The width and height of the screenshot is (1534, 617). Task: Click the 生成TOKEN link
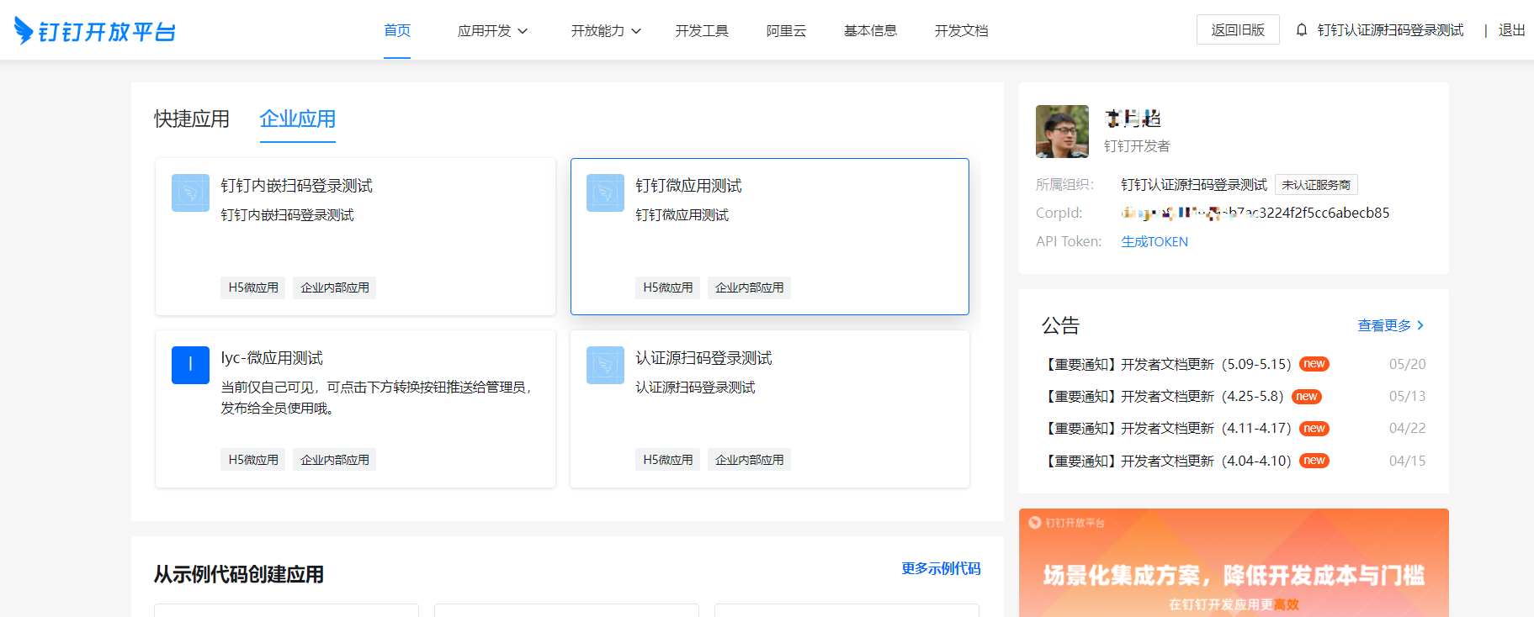(x=1154, y=242)
